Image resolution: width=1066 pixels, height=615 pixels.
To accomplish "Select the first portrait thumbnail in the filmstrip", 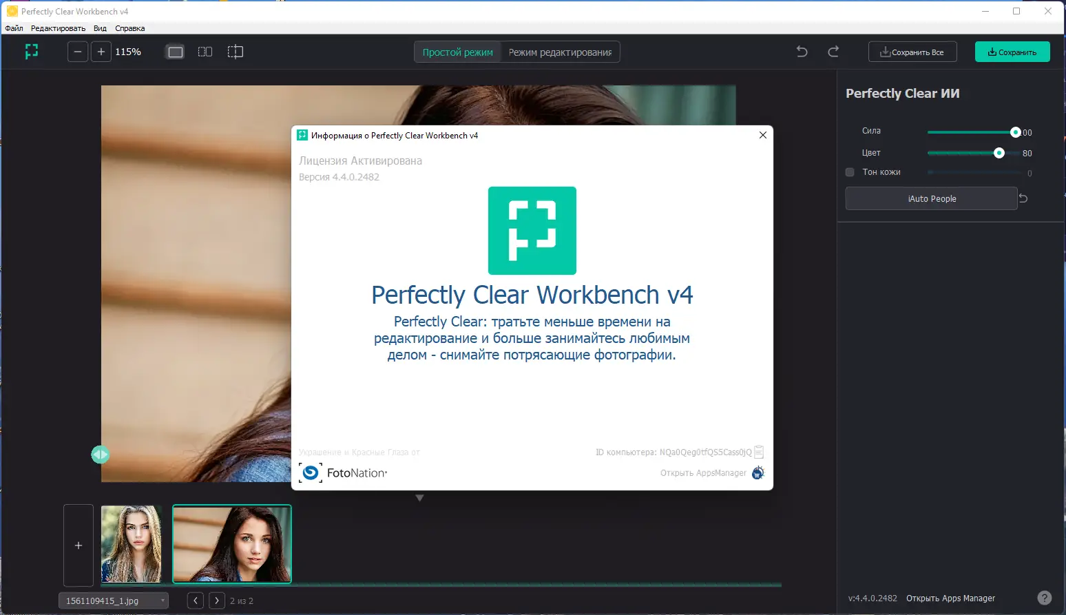I will [132, 544].
